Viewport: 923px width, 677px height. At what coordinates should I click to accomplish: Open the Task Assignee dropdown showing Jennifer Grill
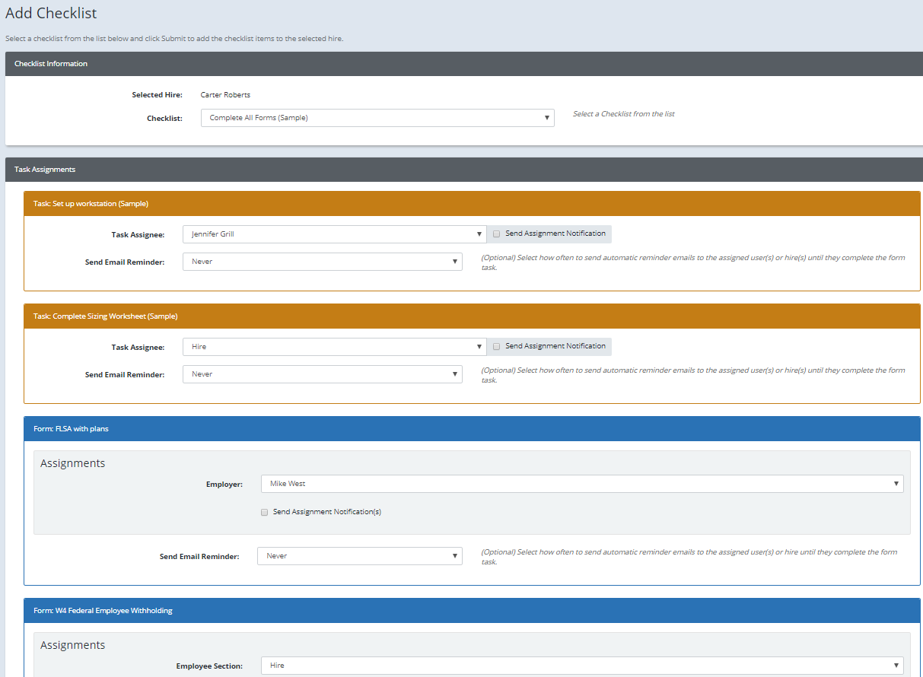(x=333, y=234)
